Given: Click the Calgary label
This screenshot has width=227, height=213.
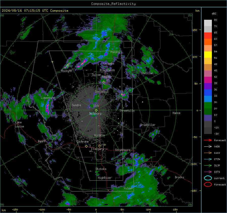Looking at the screenshot, I should click(x=98, y=149).
